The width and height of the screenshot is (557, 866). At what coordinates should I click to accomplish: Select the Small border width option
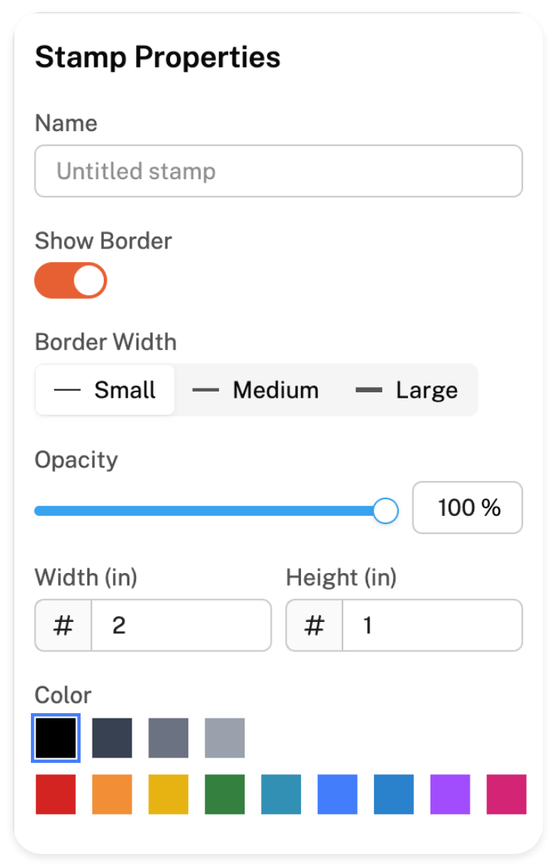click(105, 390)
